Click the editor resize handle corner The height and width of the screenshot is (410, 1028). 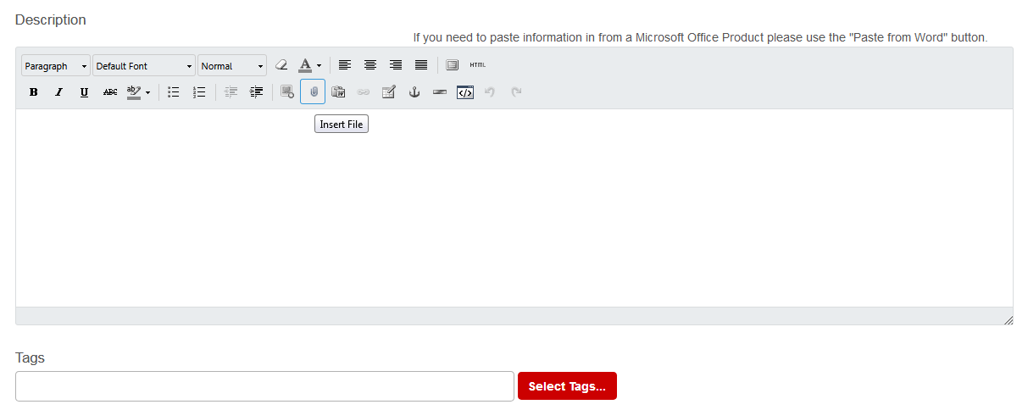pos(1008,319)
